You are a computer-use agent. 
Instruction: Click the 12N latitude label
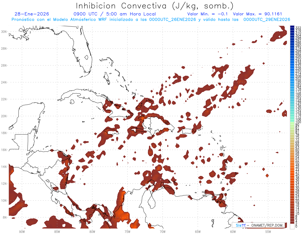4,184
